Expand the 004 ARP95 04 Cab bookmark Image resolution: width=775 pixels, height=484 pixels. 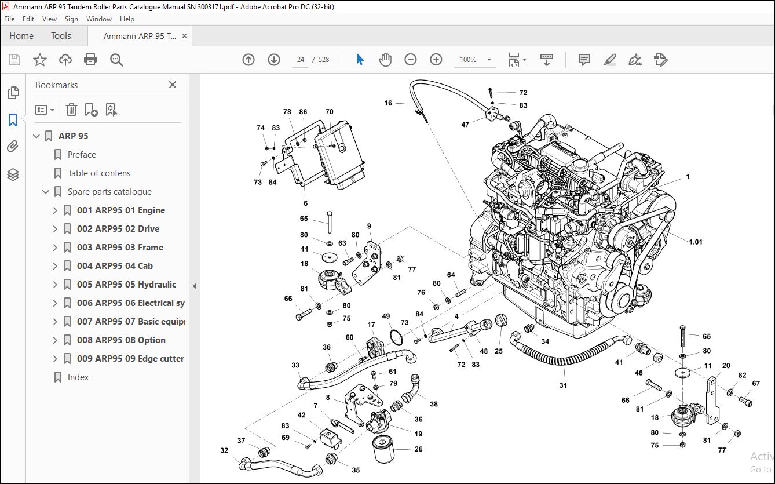click(x=56, y=266)
